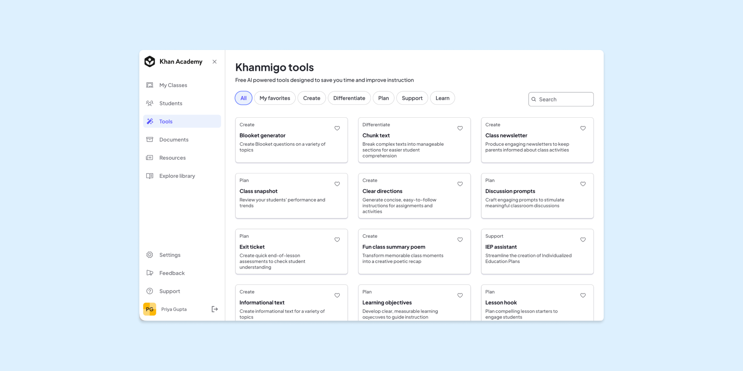Open the Class newsletter tool
Viewport: 743px width, 371px height.
[537, 140]
